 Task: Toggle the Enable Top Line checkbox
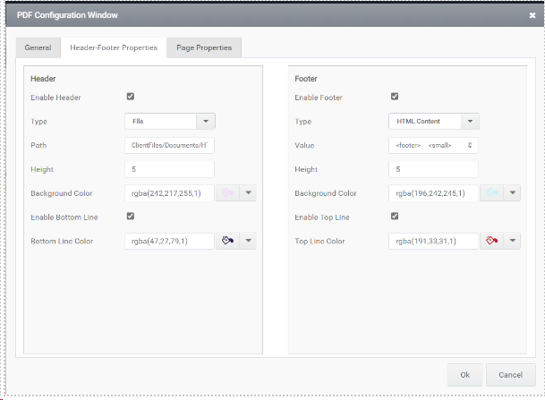[x=395, y=217]
